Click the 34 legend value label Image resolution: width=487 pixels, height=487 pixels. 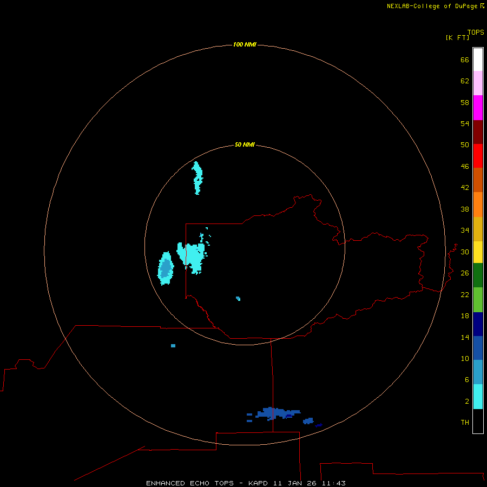click(465, 231)
